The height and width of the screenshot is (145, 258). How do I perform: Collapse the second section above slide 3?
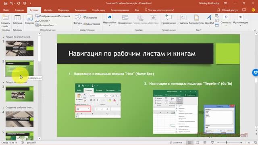[4, 82]
